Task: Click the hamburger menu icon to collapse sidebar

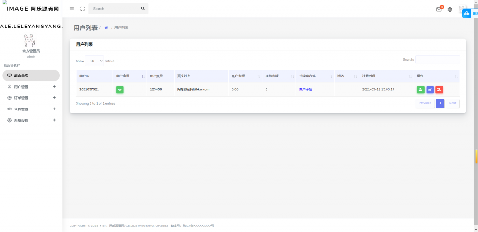Action: 71,9
